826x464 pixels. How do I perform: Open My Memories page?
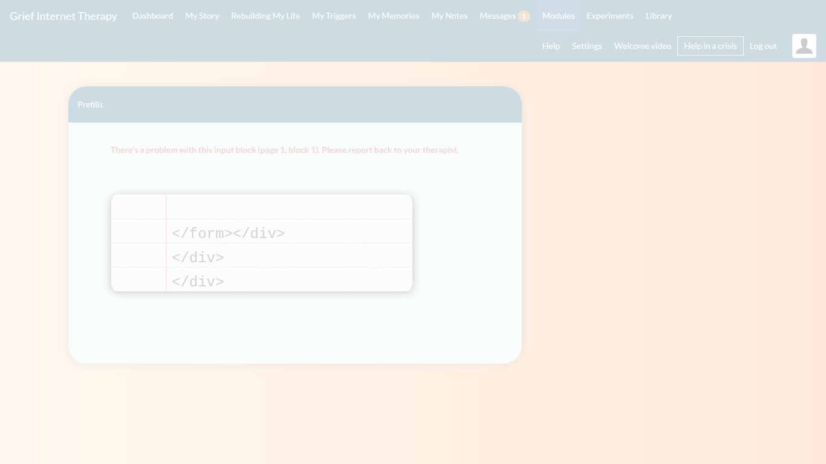coord(394,16)
